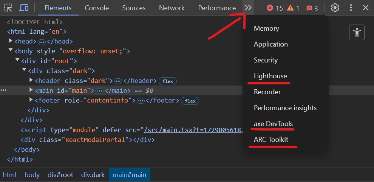
Task: Expand the footer contentinfo node
Action: pos(31,100)
